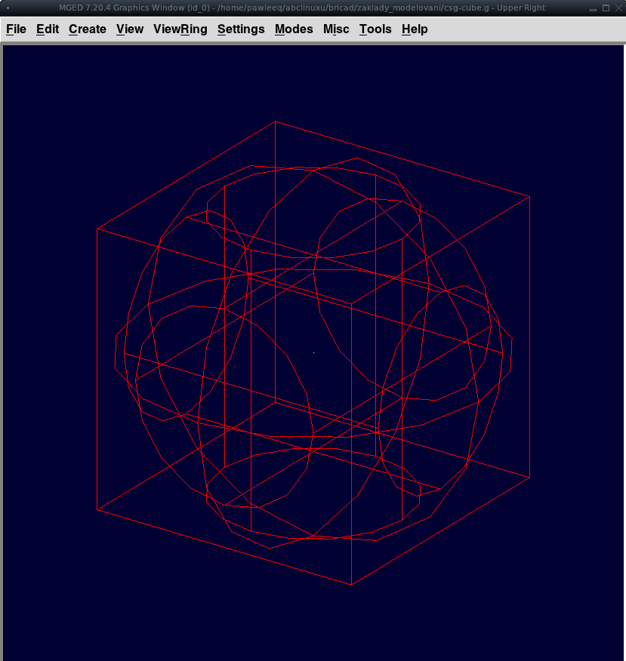Open the Edit menu

(x=48, y=29)
